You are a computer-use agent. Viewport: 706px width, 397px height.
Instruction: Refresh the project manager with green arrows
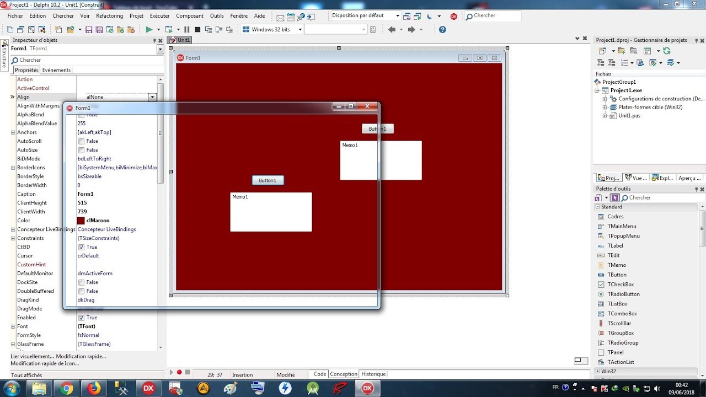tap(666, 51)
